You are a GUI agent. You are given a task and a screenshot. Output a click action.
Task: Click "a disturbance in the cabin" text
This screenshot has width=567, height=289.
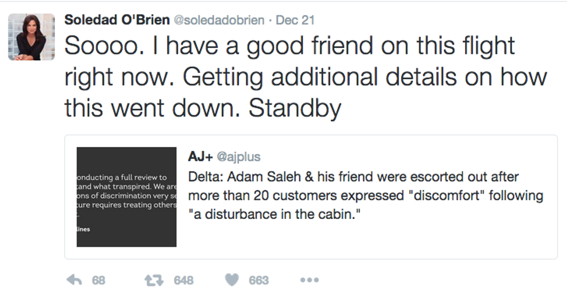click(276, 214)
